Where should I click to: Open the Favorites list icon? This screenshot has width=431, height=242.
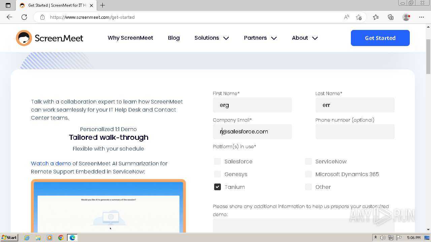pyautogui.click(x=376, y=17)
